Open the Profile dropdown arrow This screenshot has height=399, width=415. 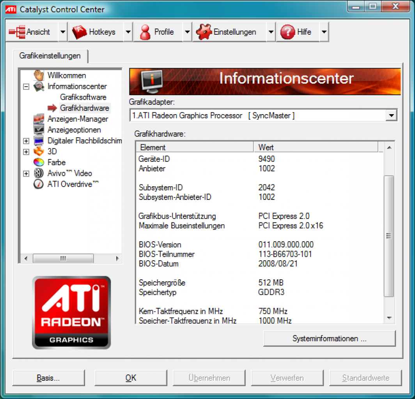[x=187, y=32]
